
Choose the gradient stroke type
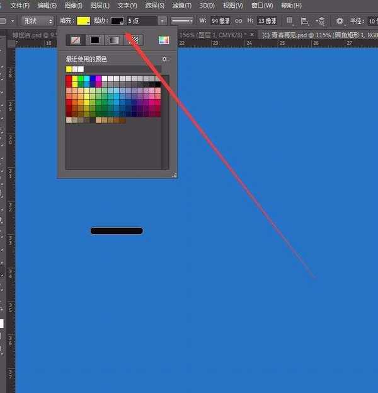pyautogui.click(x=113, y=40)
